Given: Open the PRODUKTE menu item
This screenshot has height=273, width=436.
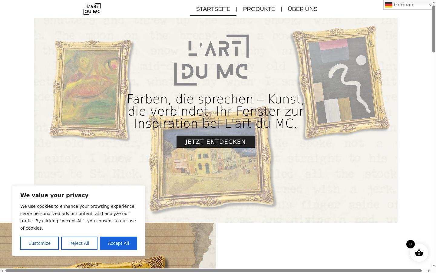Looking at the screenshot, I should 259,9.
